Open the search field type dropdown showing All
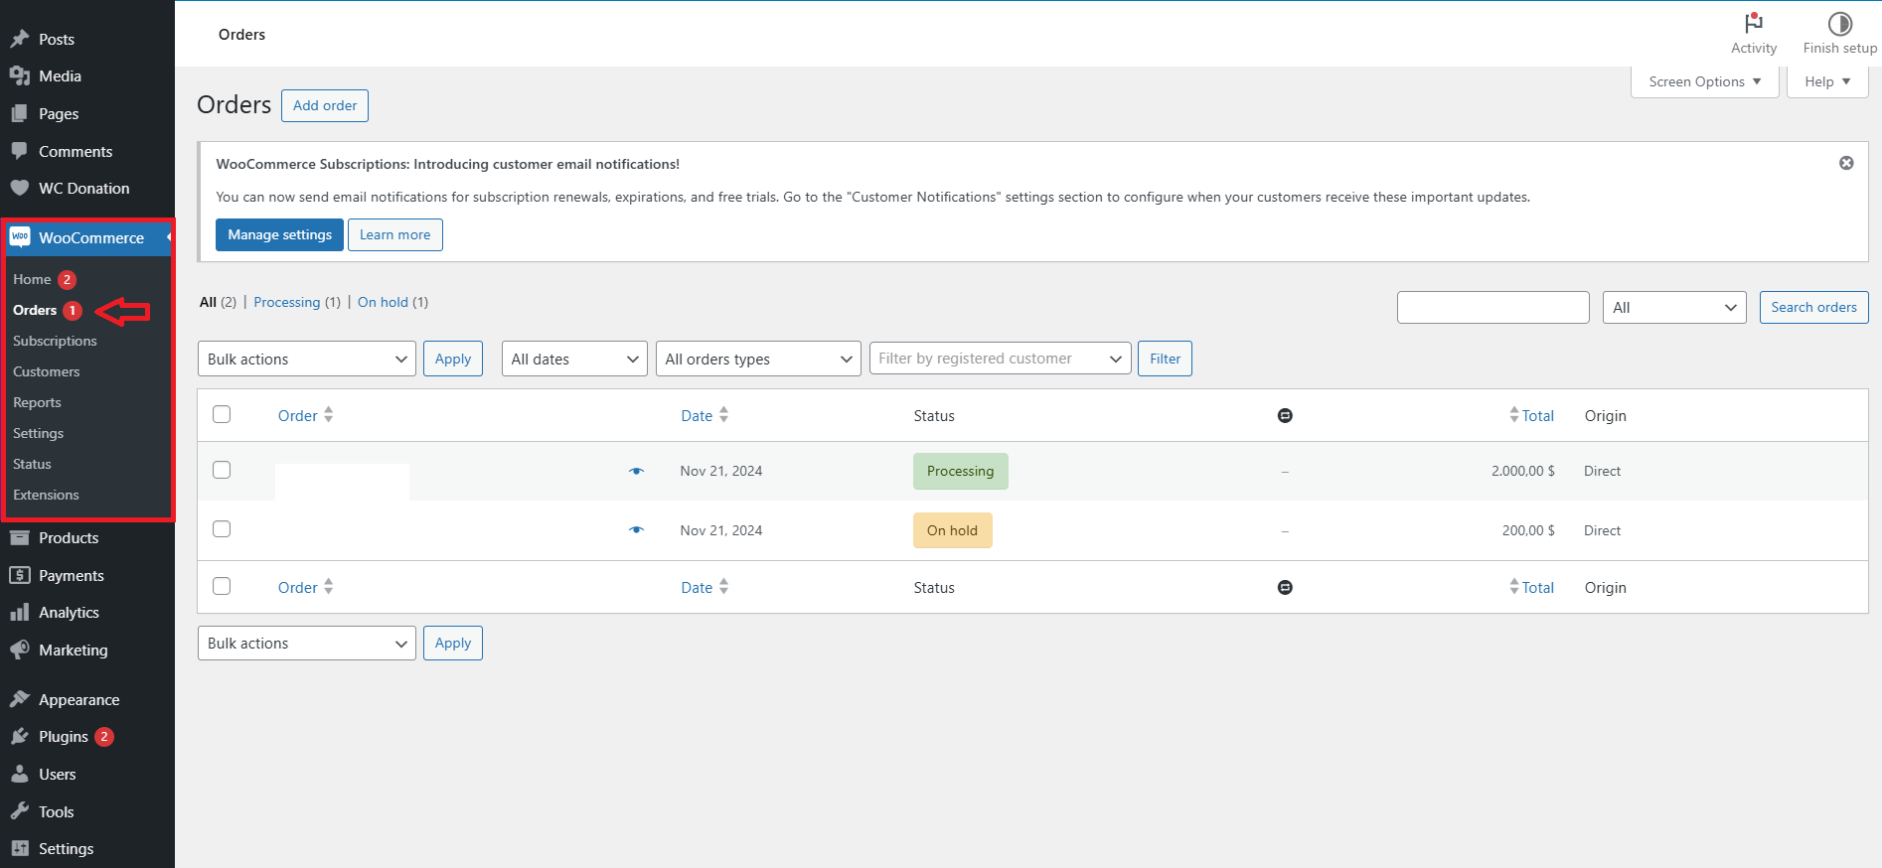The image size is (1882, 868). (x=1674, y=307)
